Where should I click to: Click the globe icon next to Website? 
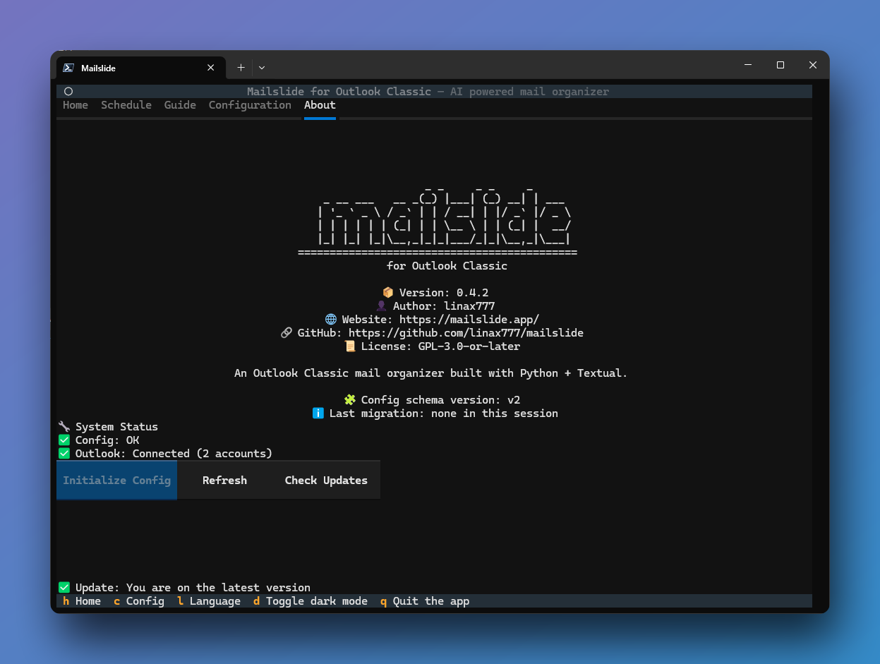(x=330, y=319)
